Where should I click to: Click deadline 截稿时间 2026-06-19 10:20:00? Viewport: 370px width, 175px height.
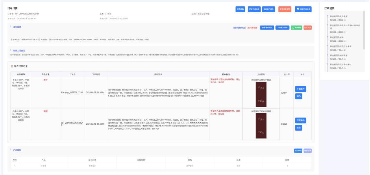click(x=113, y=19)
